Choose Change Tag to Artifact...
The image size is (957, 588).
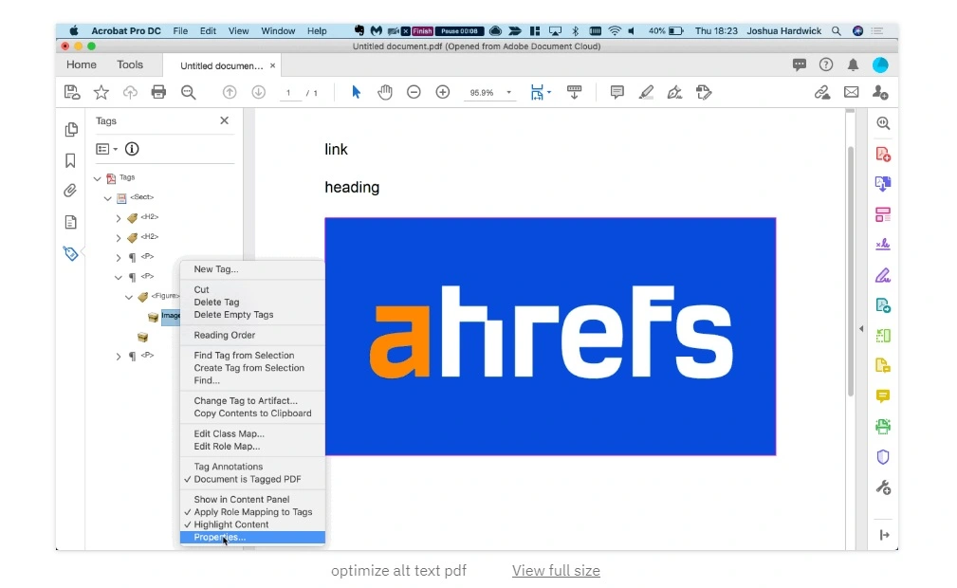(252, 401)
